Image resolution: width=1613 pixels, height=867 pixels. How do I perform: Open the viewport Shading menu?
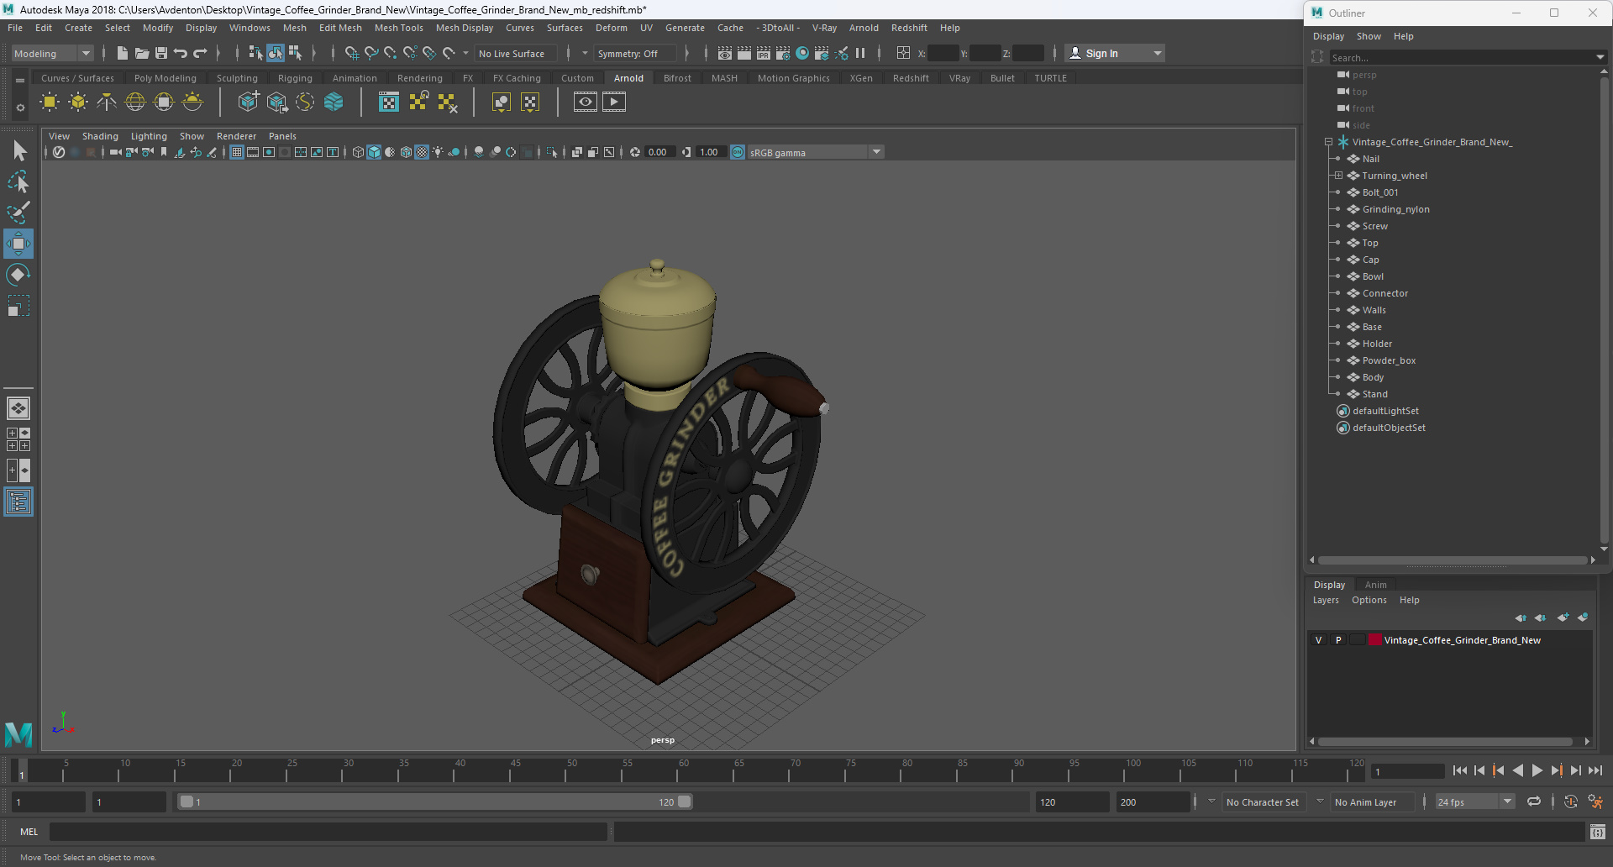pos(100,136)
